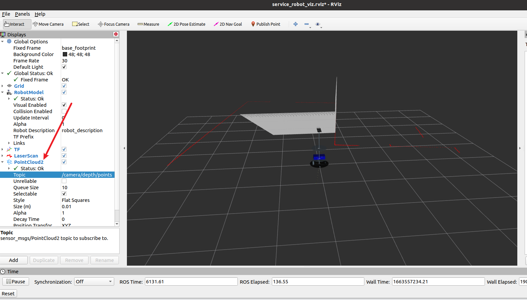Toggle the Grid display checkbox
The image size is (527, 300).
(64, 86)
